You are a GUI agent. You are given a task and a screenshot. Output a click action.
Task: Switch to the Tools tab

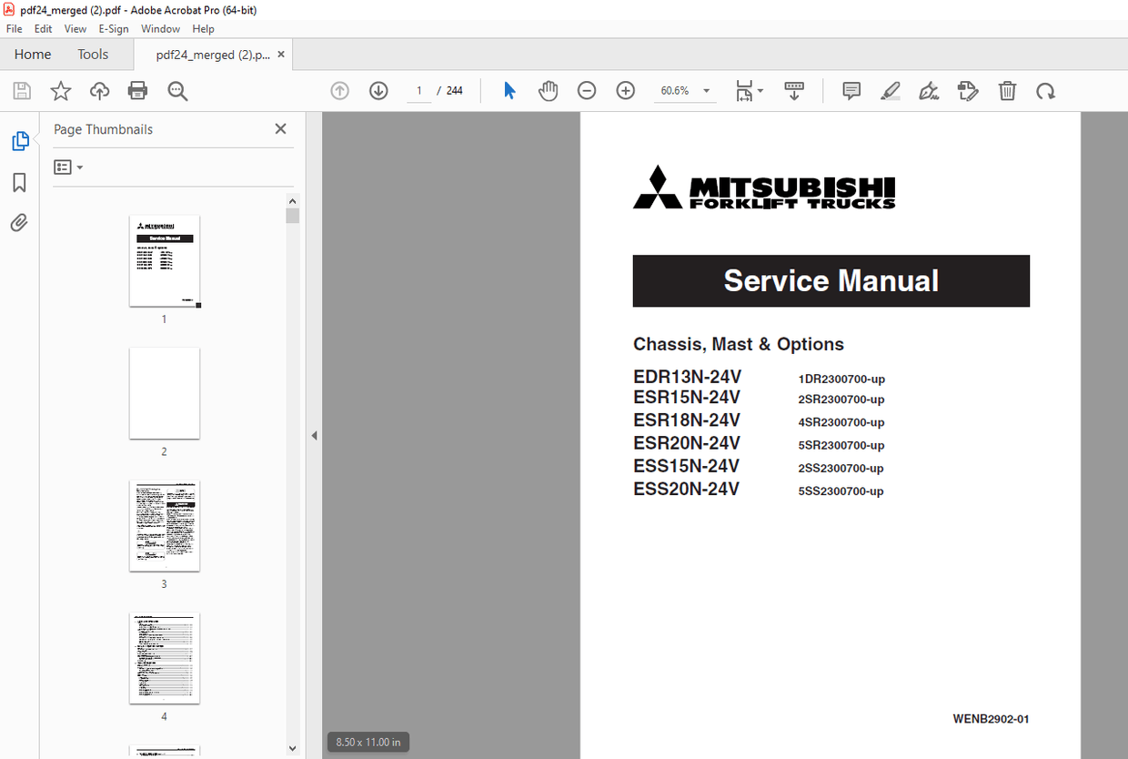click(x=93, y=55)
